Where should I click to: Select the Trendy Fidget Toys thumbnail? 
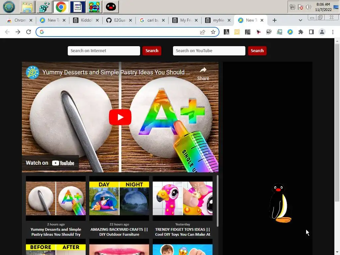183,199
